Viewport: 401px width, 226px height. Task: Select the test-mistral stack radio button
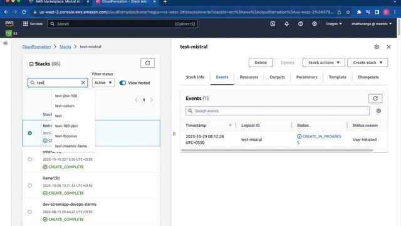coord(30,133)
